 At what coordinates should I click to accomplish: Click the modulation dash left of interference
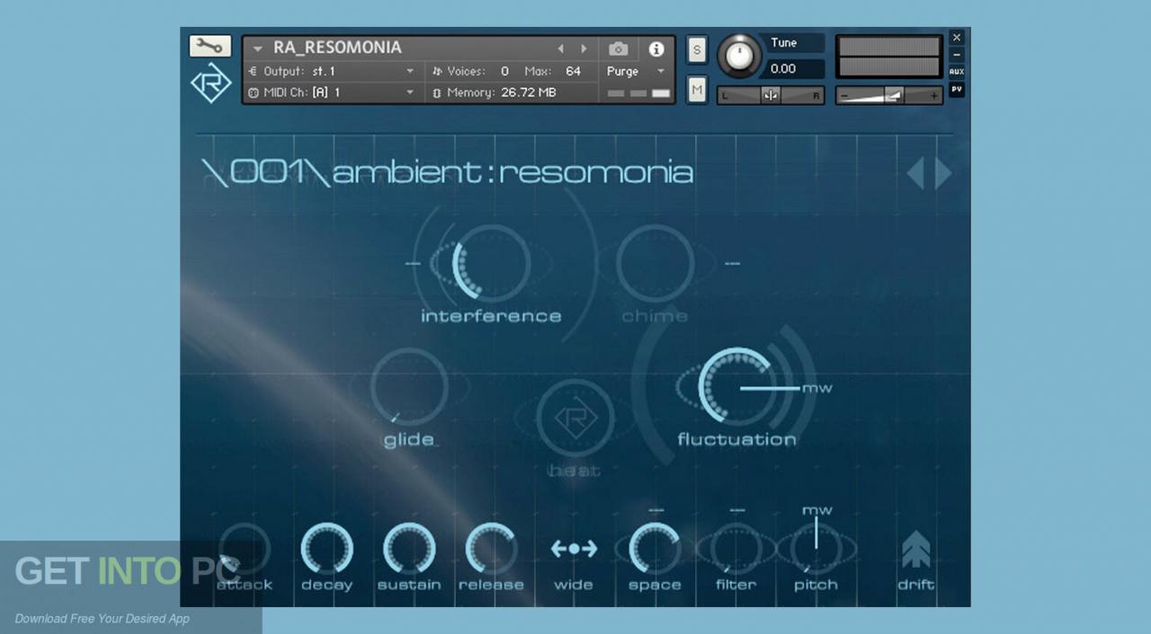click(413, 263)
